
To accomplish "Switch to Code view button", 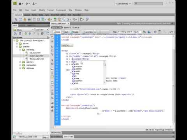I will pos(56,32).
